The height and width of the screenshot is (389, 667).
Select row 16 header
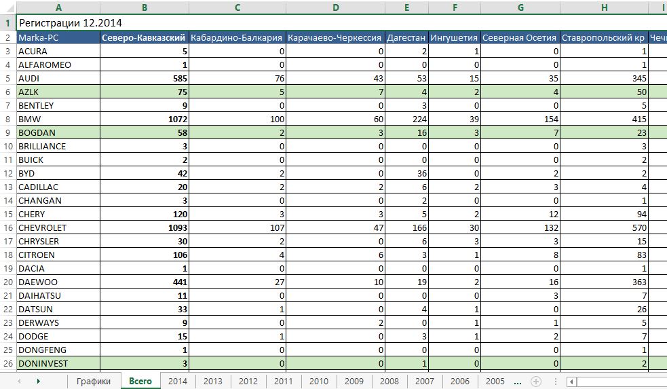[7, 227]
